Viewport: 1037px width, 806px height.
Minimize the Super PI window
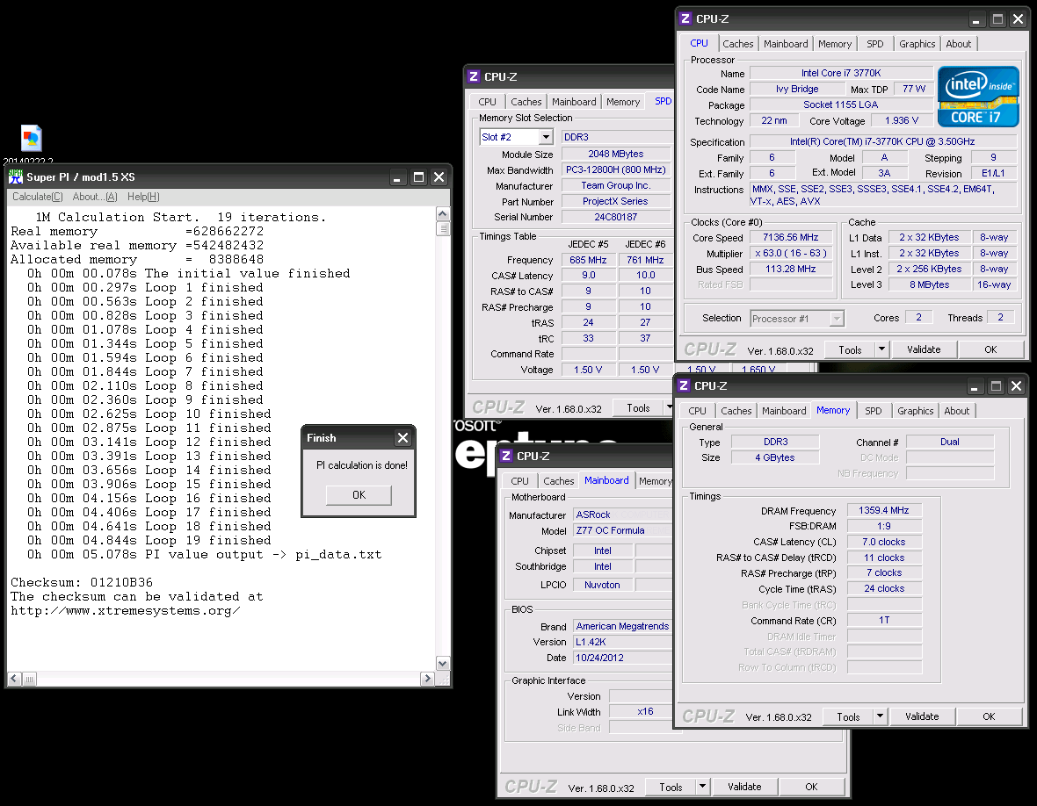[397, 177]
